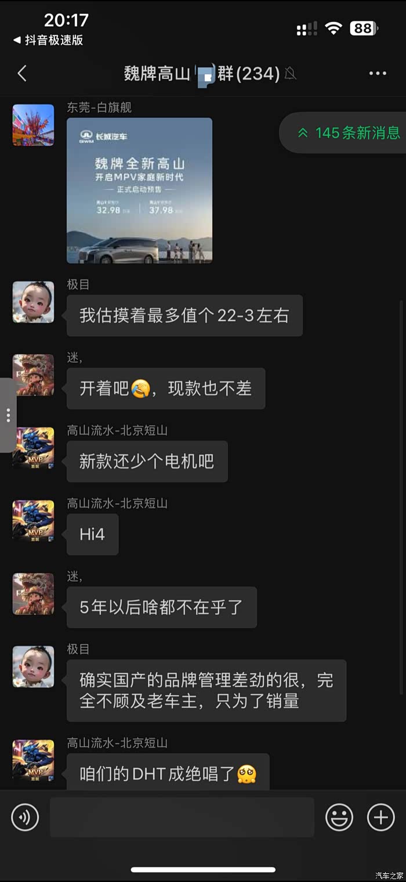
Task: Tap the double-chevron arrow in new messages pill
Action: pyautogui.click(x=303, y=133)
